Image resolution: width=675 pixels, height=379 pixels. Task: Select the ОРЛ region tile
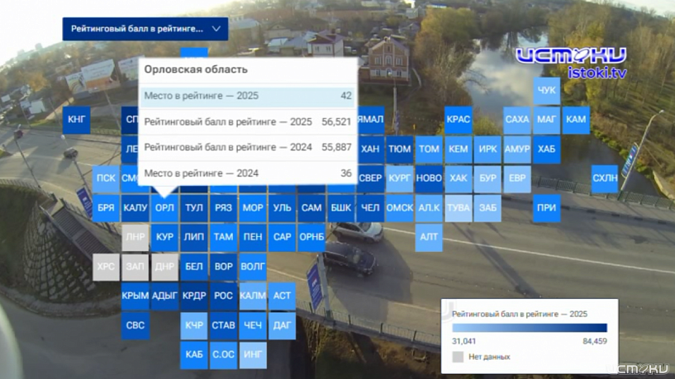tap(164, 208)
